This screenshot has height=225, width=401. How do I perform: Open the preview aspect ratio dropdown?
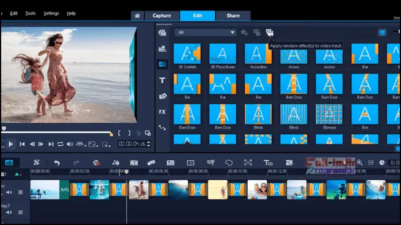tap(93, 145)
